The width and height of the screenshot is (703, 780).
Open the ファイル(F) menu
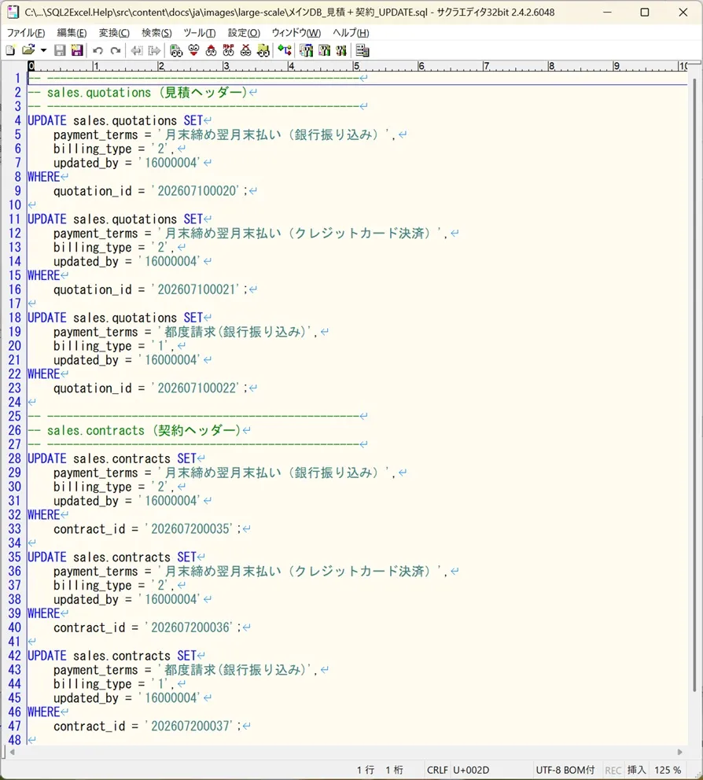26,33
